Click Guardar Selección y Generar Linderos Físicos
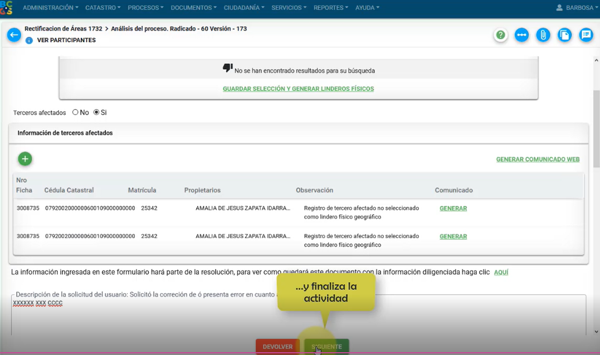The image size is (600, 355). tap(298, 89)
